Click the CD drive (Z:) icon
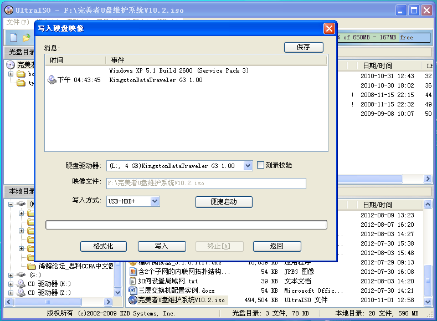 [20, 293]
